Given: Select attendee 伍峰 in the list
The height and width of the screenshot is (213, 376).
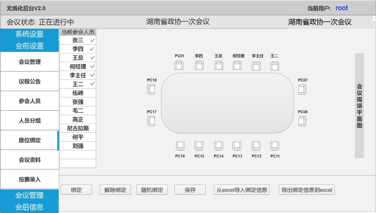Looking at the screenshot, I should pos(78,93).
